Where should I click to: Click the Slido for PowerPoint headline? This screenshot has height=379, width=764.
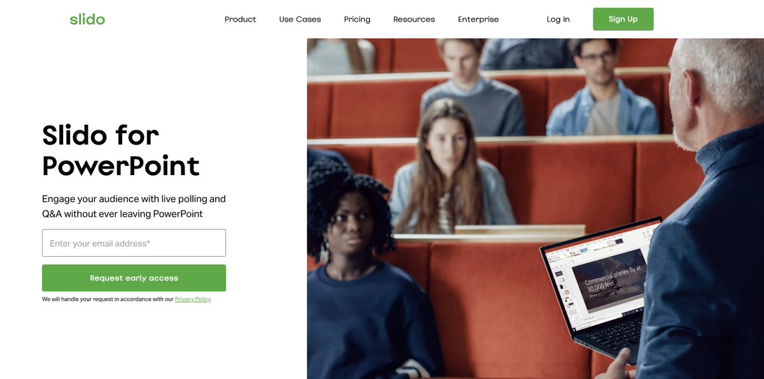tap(121, 150)
